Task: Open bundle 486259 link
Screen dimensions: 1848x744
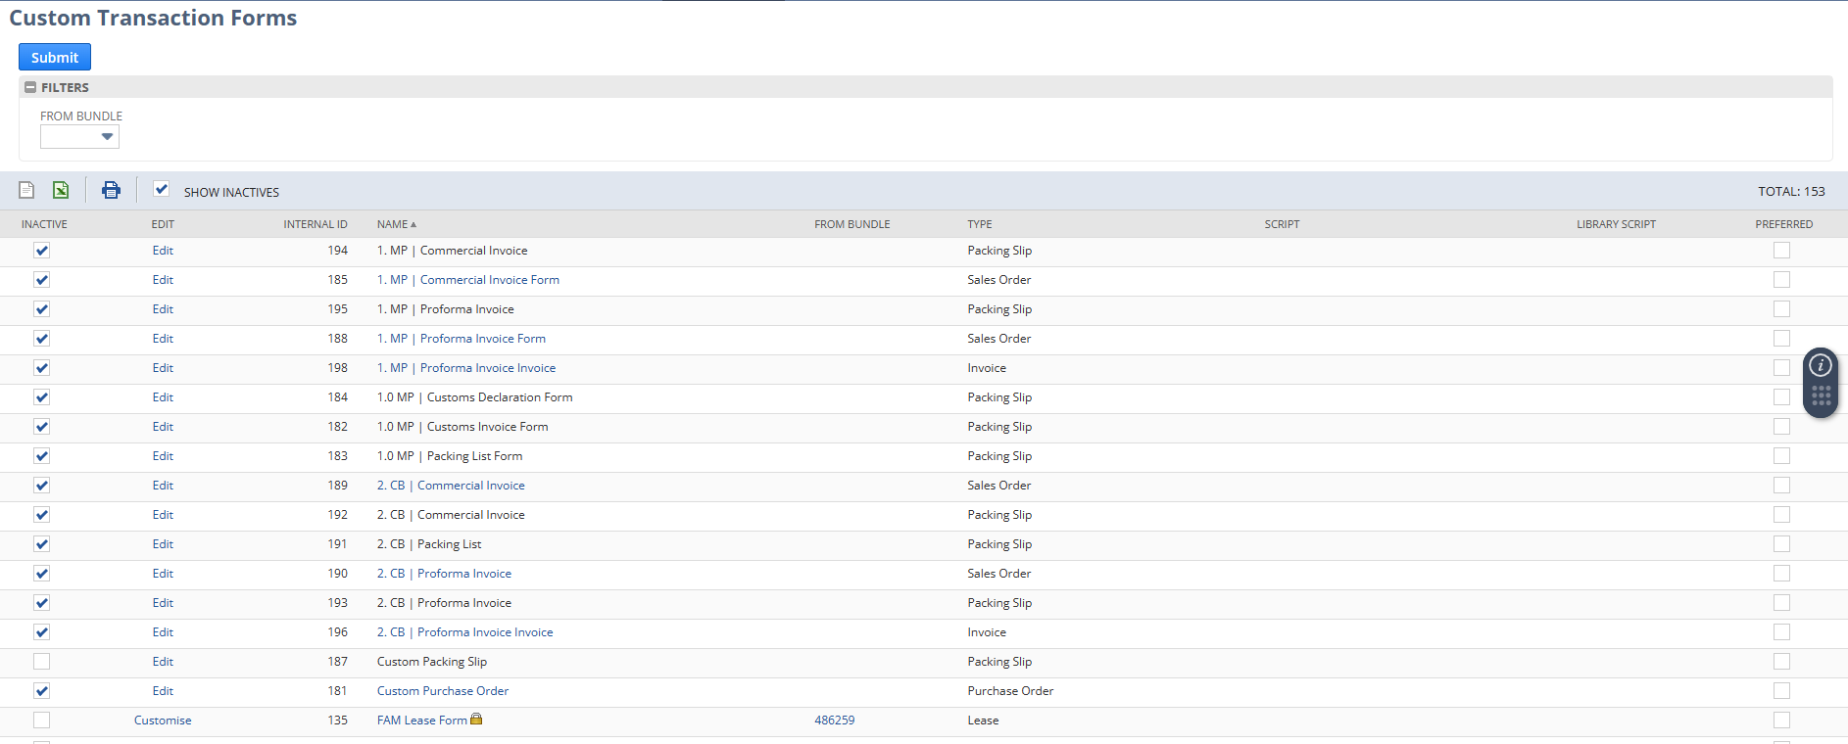Action: 834,721
